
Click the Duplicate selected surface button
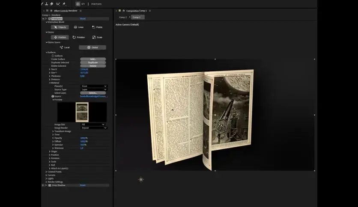pyautogui.click(x=93, y=63)
